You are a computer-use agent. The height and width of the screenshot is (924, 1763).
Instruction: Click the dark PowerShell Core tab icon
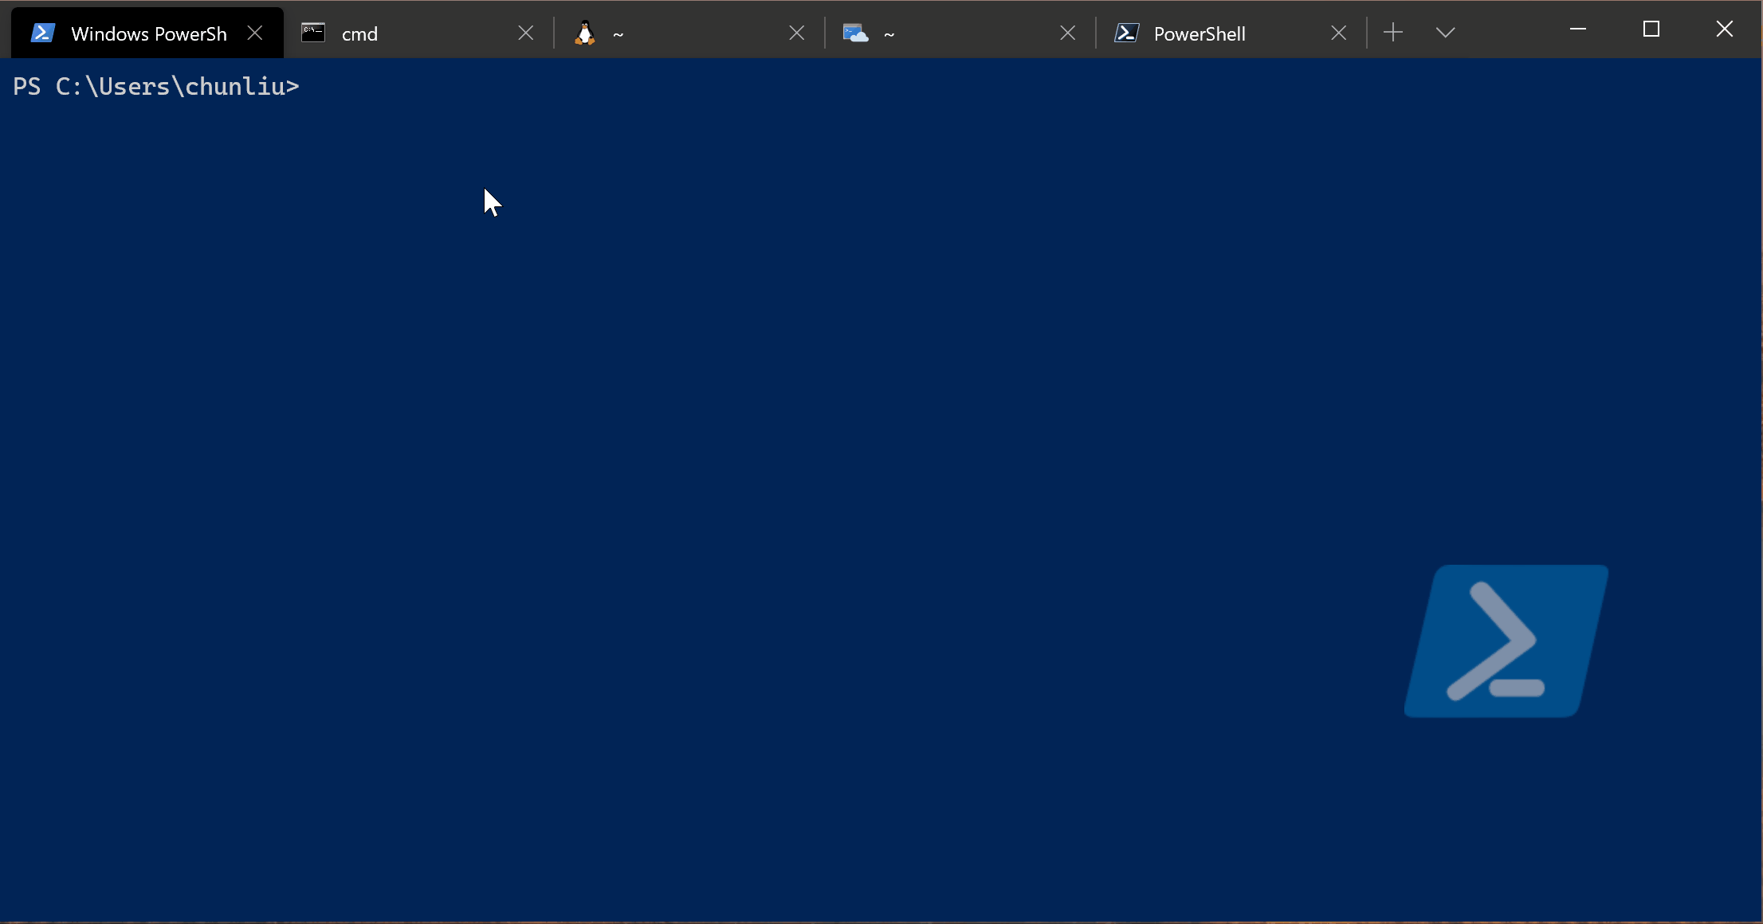[x=1126, y=33]
